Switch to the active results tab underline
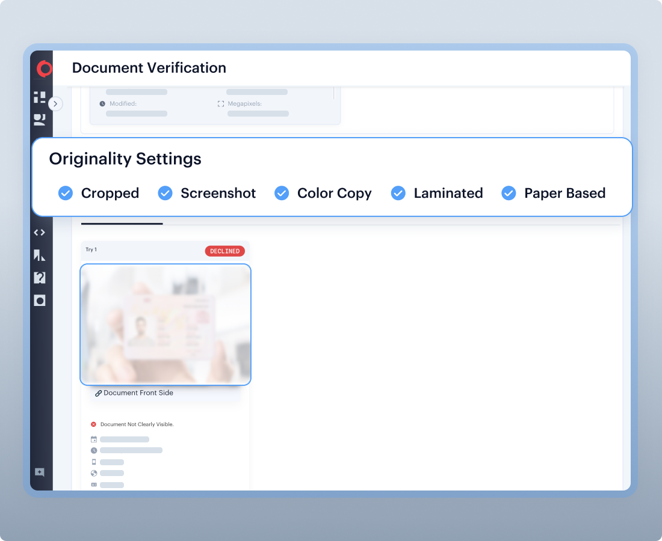The height and width of the screenshot is (541, 662). pyautogui.click(x=121, y=223)
